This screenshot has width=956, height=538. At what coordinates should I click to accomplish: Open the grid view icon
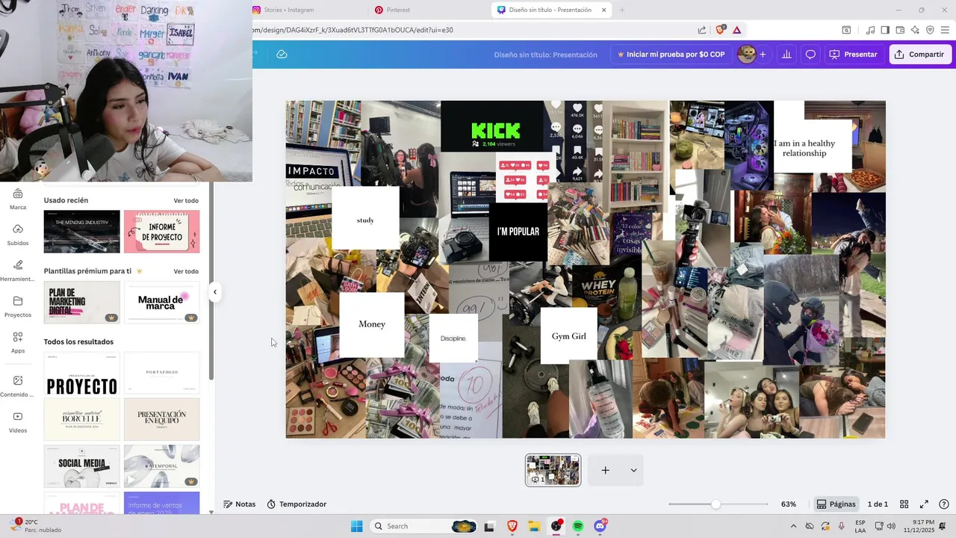[x=904, y=504]
